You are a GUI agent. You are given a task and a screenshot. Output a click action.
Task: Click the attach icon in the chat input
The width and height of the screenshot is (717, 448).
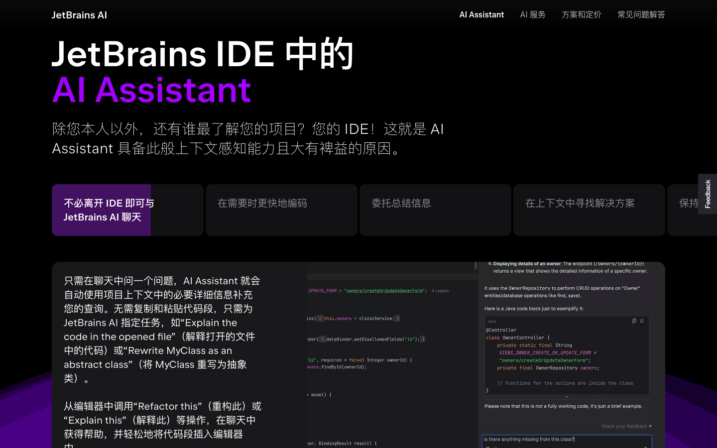tap(488, 447)
